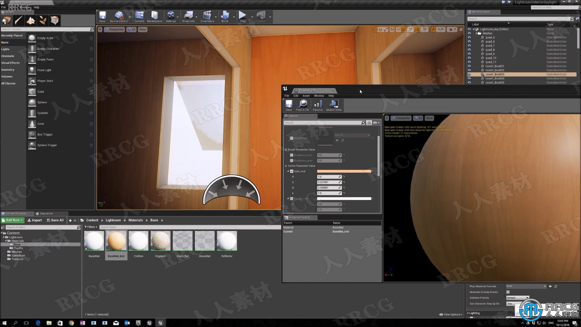Open Chrome from the Windows taskbar
Viewport: 581px width, 327px height.
point(71,323)
